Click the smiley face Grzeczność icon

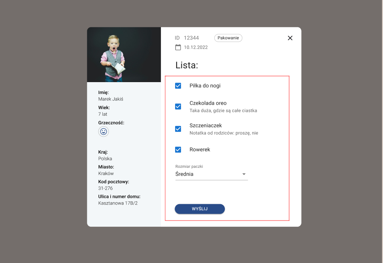(104, 131)
